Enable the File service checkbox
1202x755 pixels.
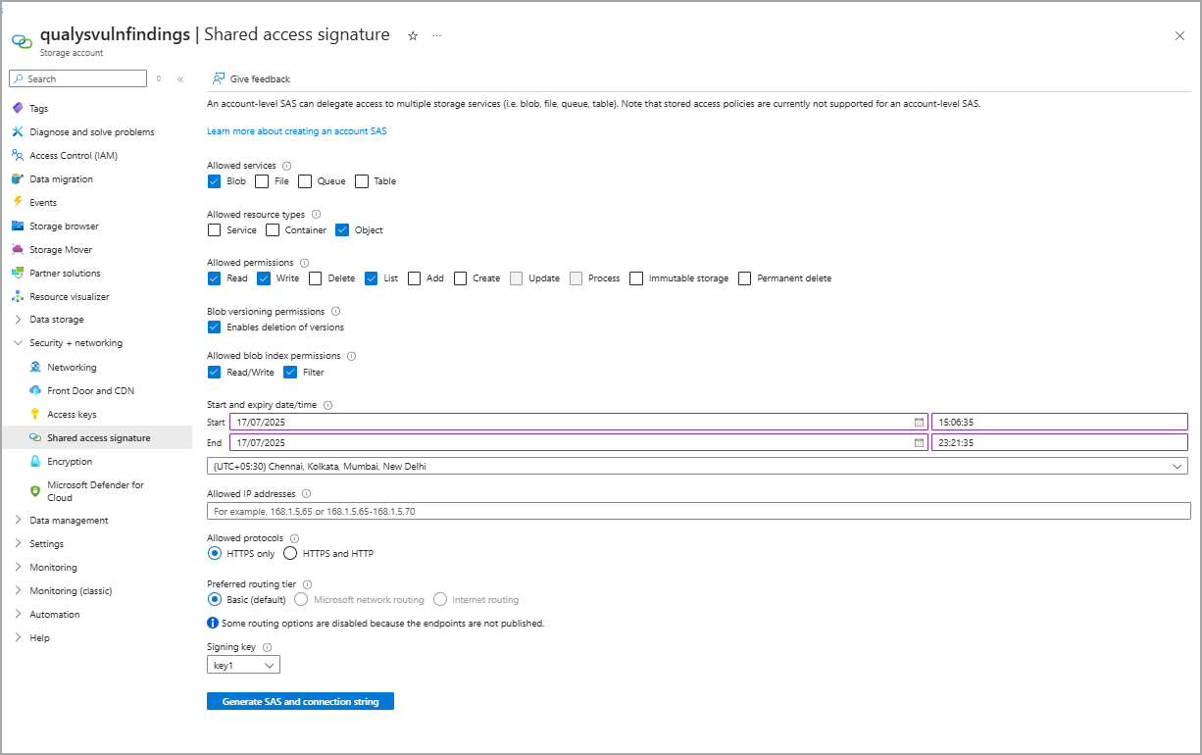point(262,181)
